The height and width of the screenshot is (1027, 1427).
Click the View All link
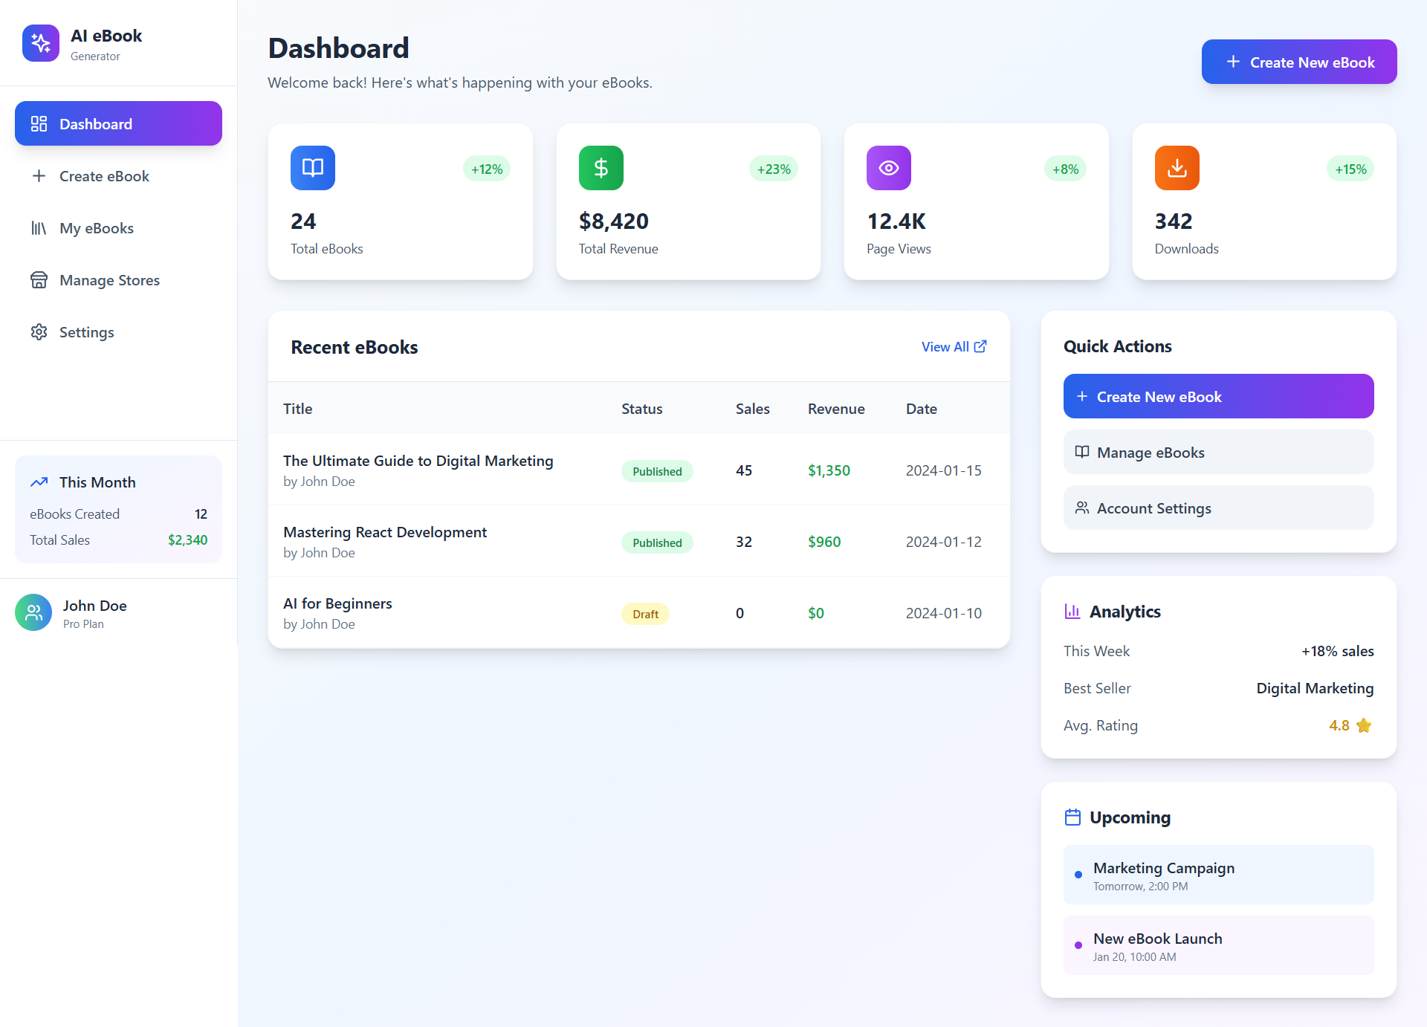click(953, 347)
